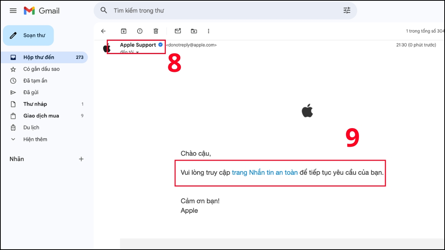Toggle the main hamburger menu
This screenshot has height=250, width=445.
(x=13, y=10)
